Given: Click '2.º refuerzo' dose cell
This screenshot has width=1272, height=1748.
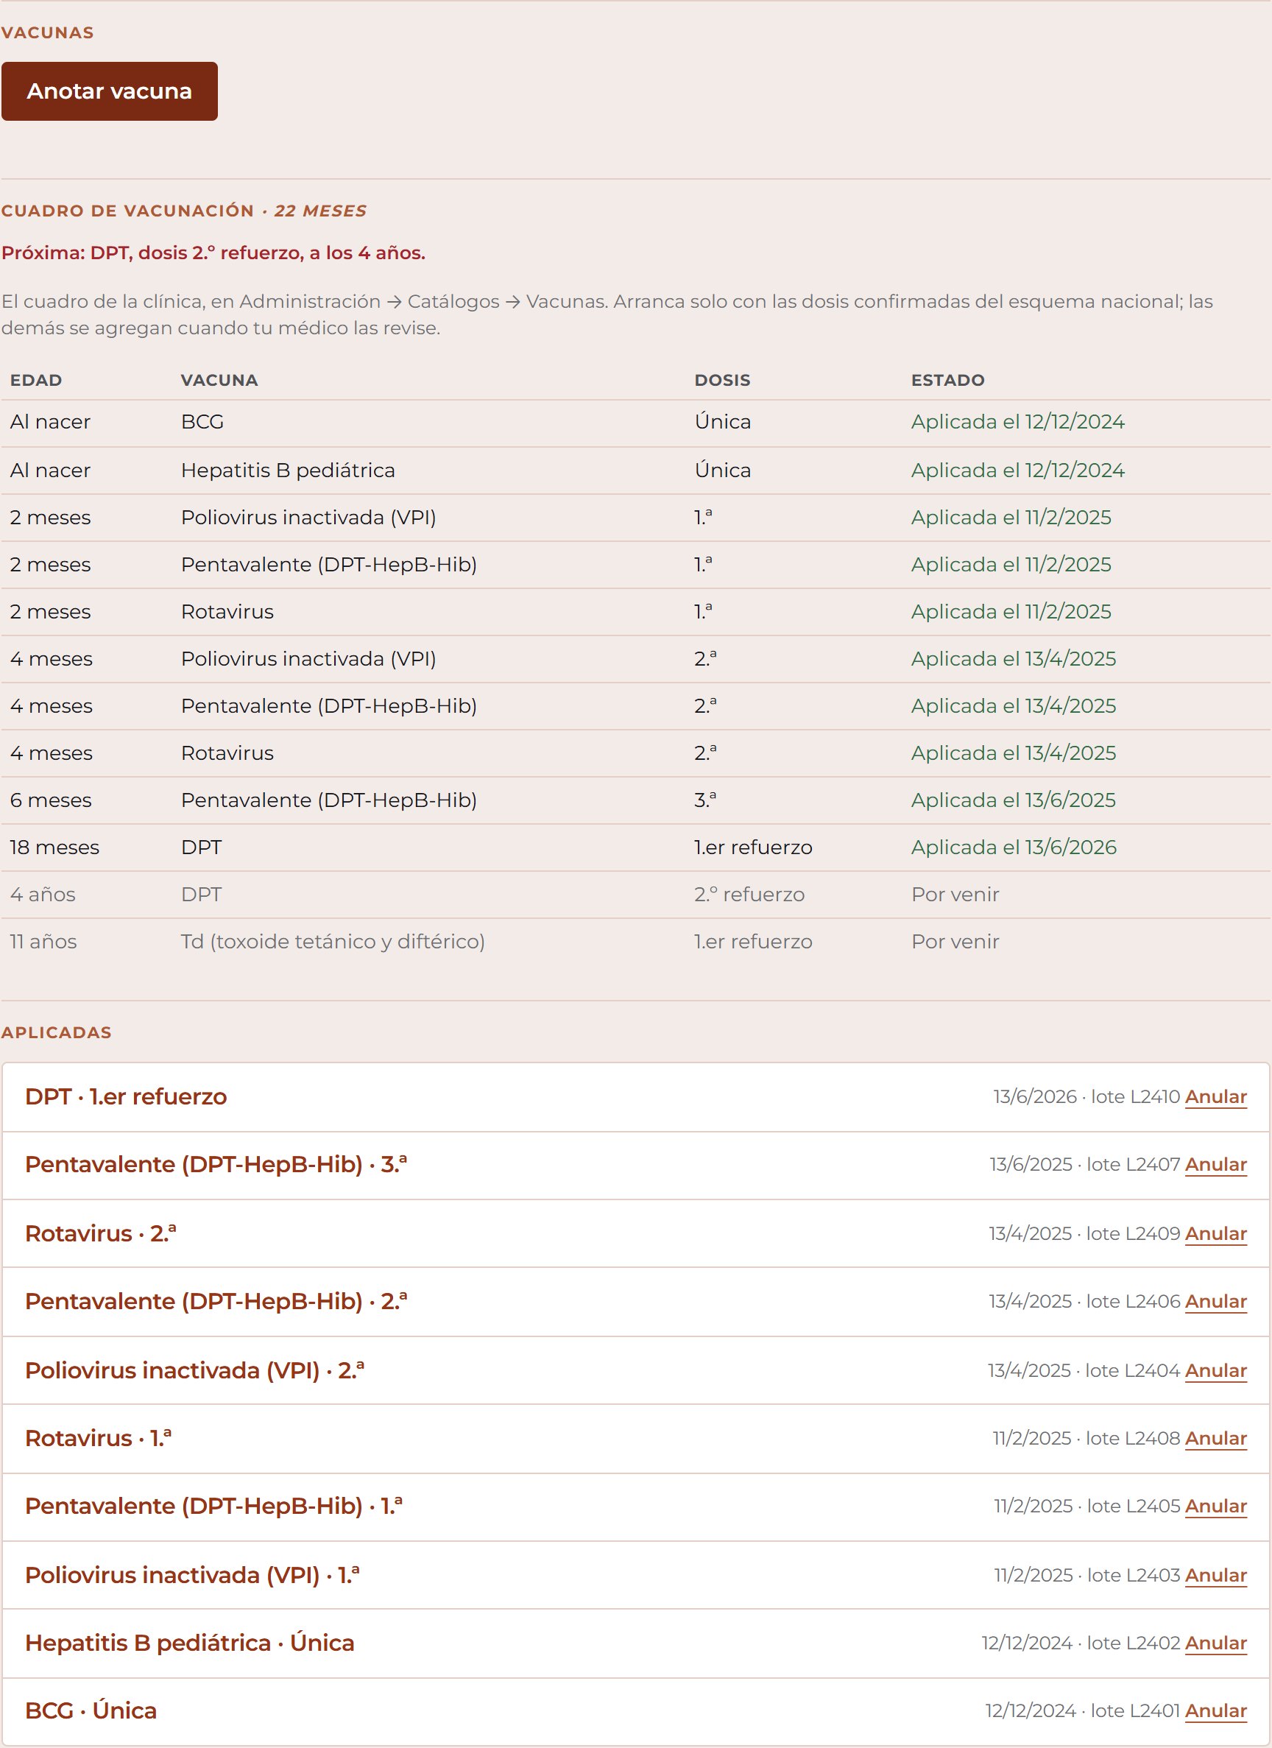Looking at the screenshot, I should [749, 895].
